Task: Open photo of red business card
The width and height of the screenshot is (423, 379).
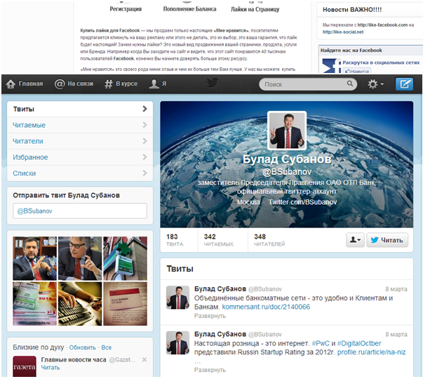Action: pos(125,304)
